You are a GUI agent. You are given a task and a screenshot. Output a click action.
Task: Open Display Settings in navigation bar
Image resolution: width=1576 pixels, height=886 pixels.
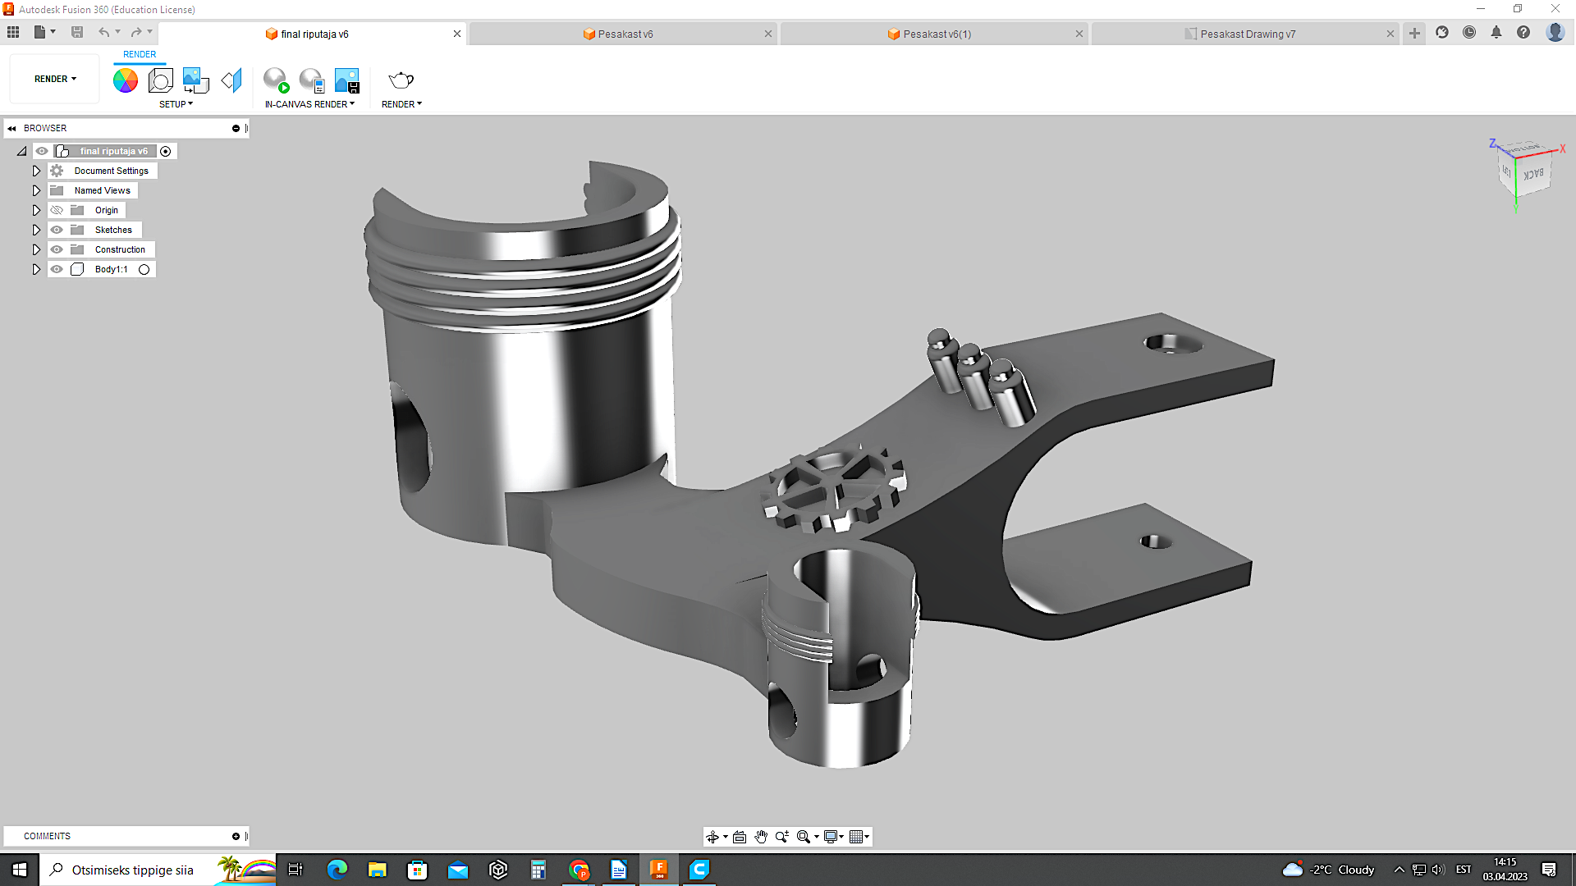coord(831,837)
